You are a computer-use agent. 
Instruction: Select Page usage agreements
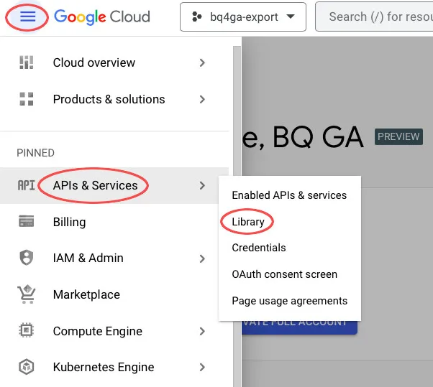[x=289, y=301]
